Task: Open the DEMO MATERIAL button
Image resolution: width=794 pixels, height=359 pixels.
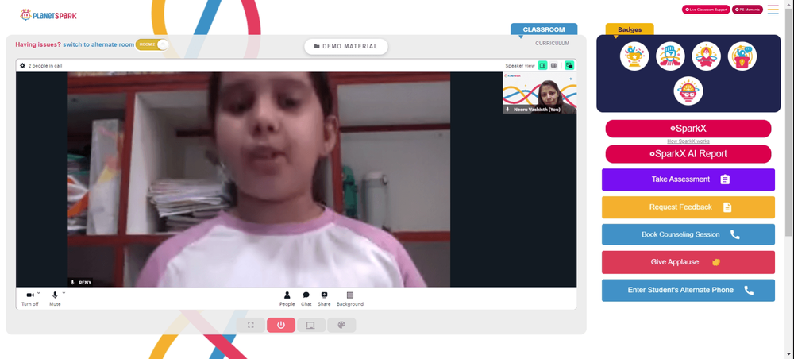Action: pyautogui.click(x=346, y=47)
